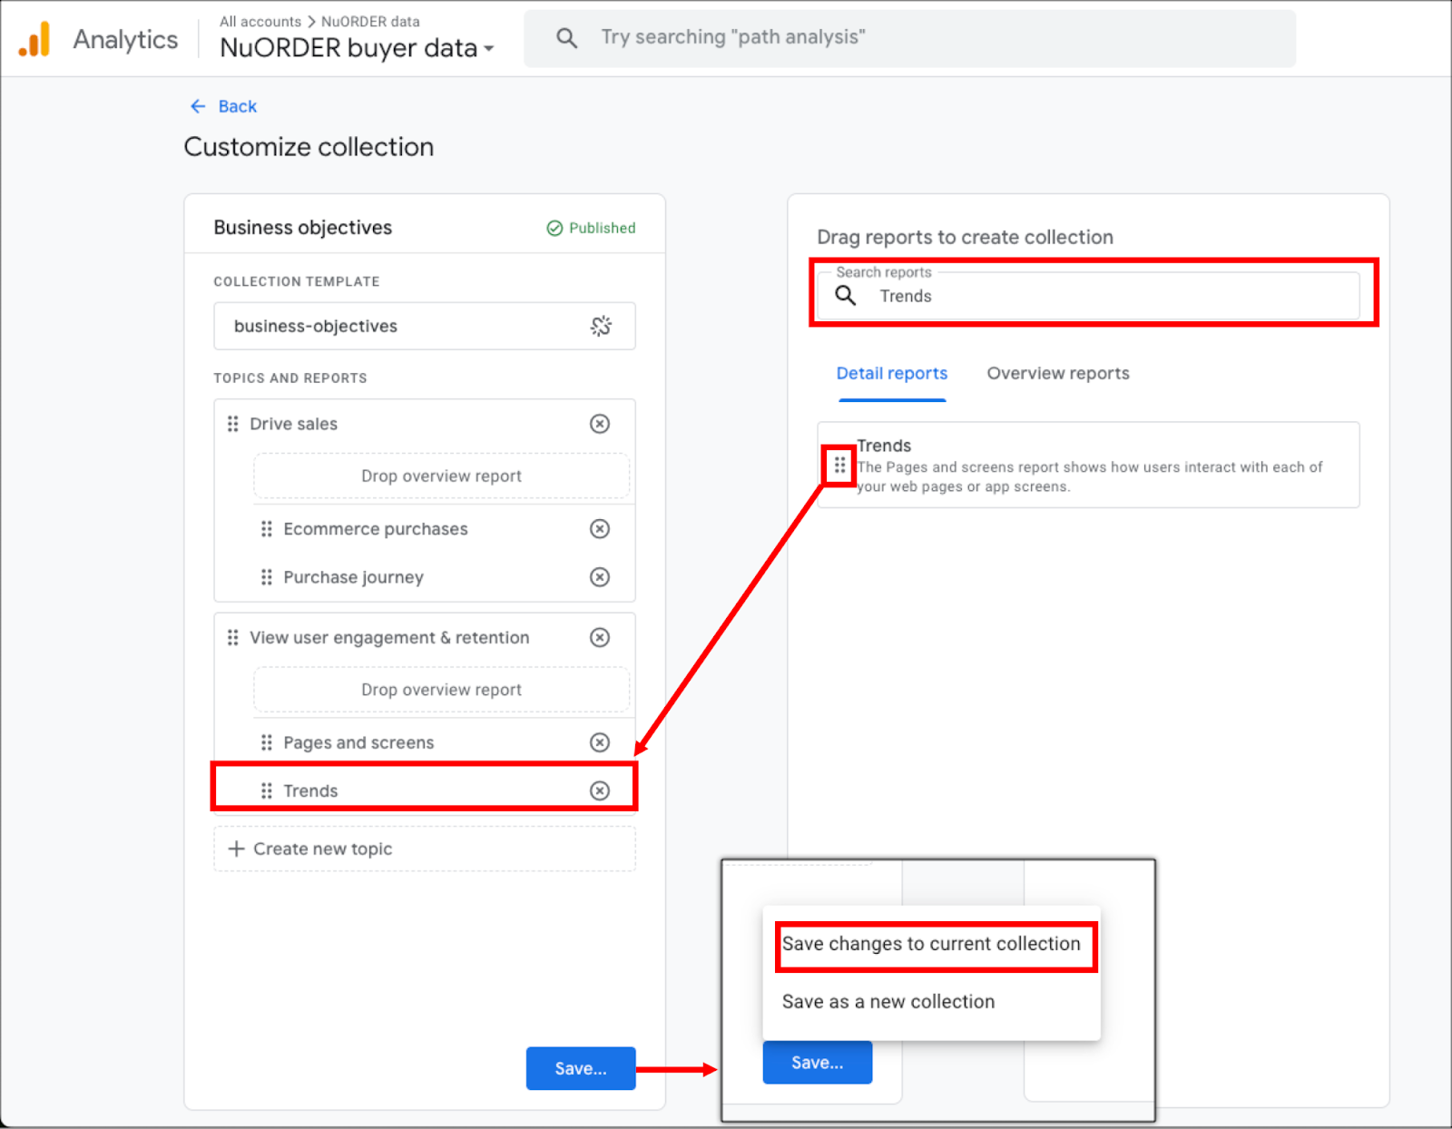
Task: Click the View user engagement & retention label
Action: 389,638
